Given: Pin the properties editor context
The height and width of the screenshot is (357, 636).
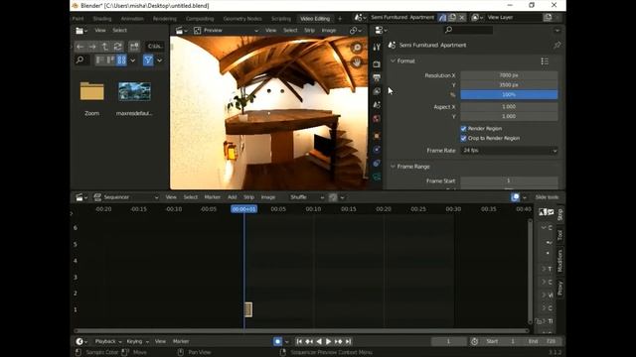Looking at the screenshot, I should [556, 46].
